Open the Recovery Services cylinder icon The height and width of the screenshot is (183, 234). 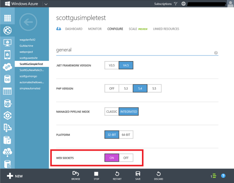pos(7,140)
